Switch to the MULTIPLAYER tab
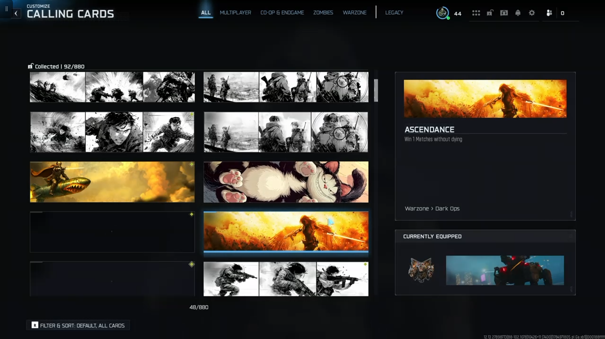The image size is (605, 339). [x=235, y=13]
